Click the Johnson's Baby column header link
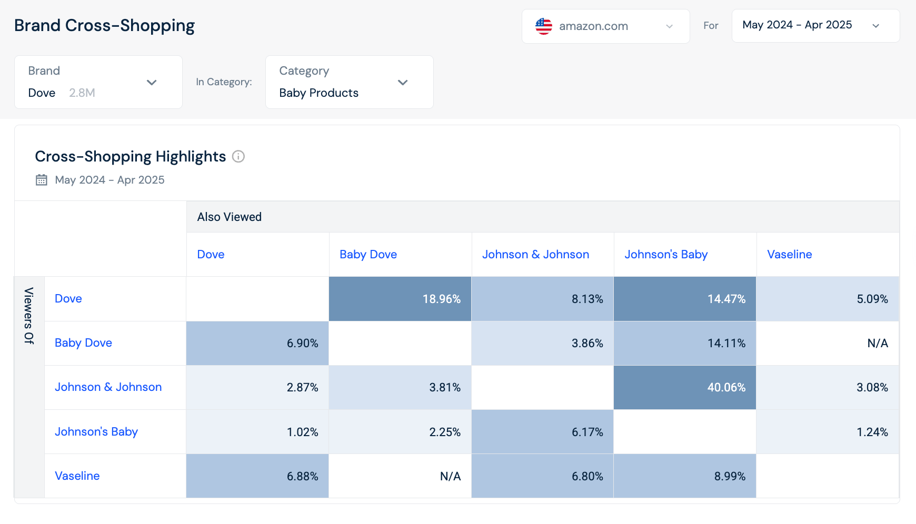916x524 pixels. [666, 255]
